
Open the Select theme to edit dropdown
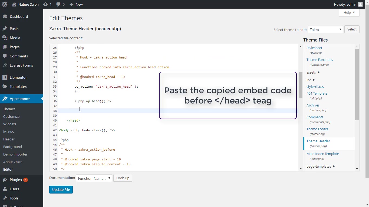325,29
